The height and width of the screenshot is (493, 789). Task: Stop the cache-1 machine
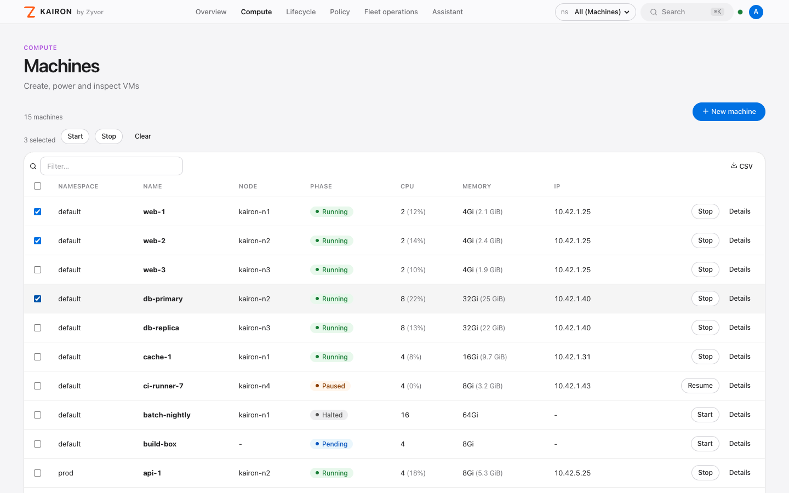coord(705,357)
